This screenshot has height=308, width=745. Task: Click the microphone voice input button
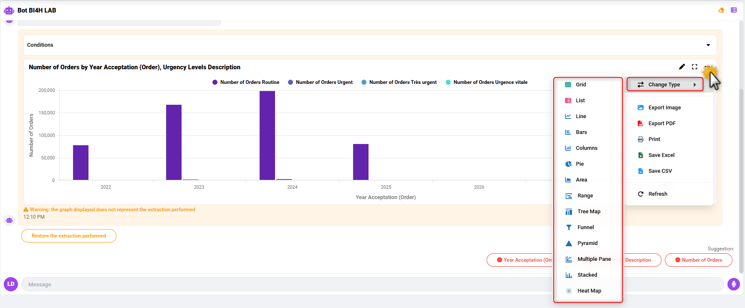point(733,284)
